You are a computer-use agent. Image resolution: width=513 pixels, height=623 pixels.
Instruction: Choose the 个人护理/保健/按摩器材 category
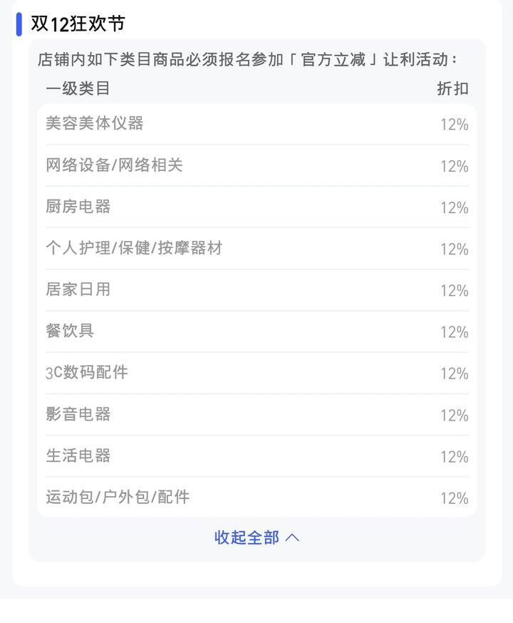[x=134, y=248]
